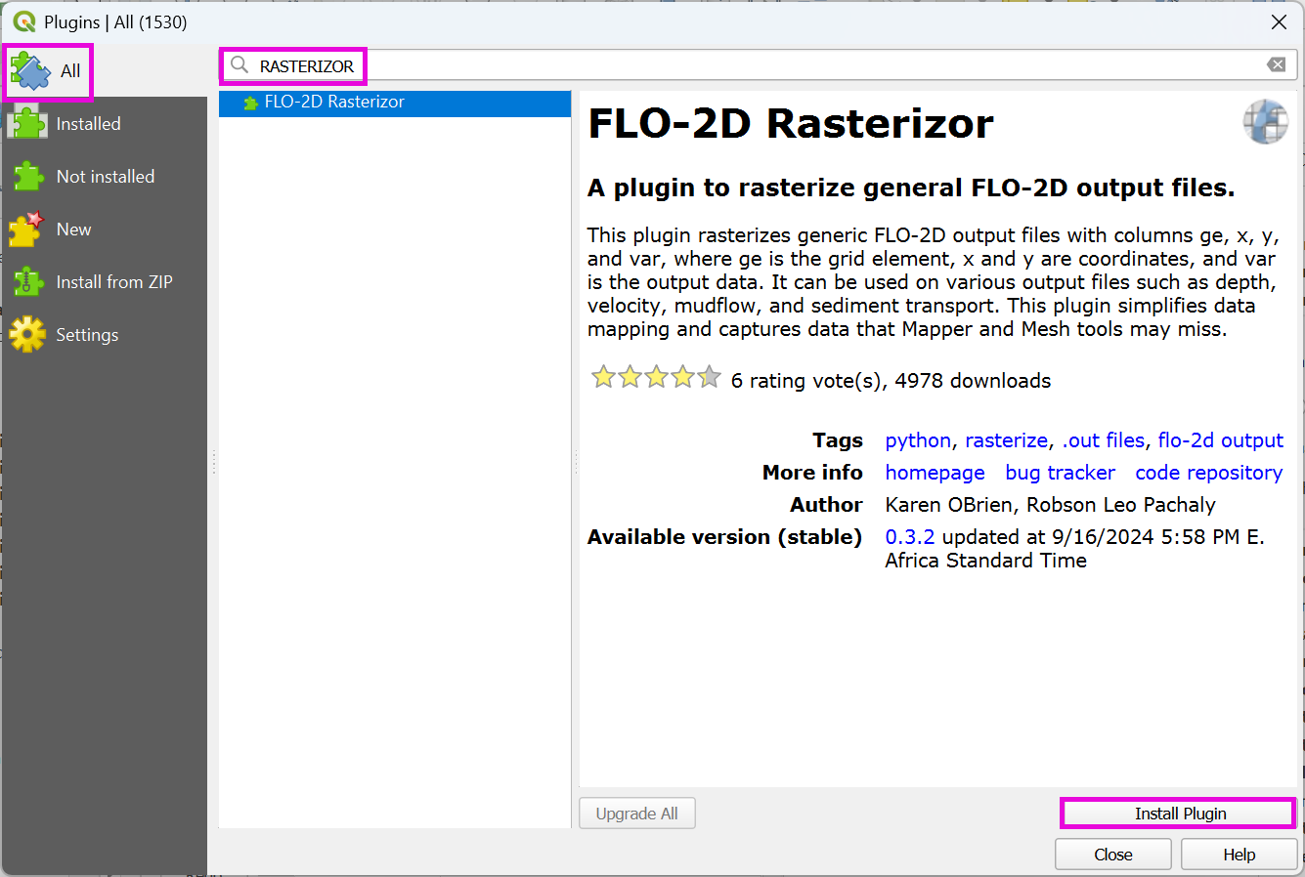The image size is (1305, 877).
Task: Click the Help button
Action: pyautogui.click(x=1239, y=855)
